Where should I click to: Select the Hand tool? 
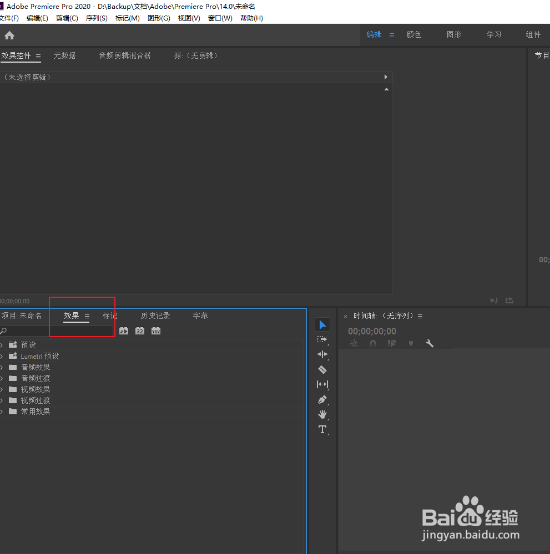point(322,414)
